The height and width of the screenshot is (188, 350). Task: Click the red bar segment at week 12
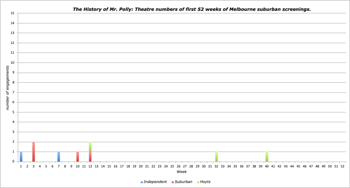click(x=90, y=157)
